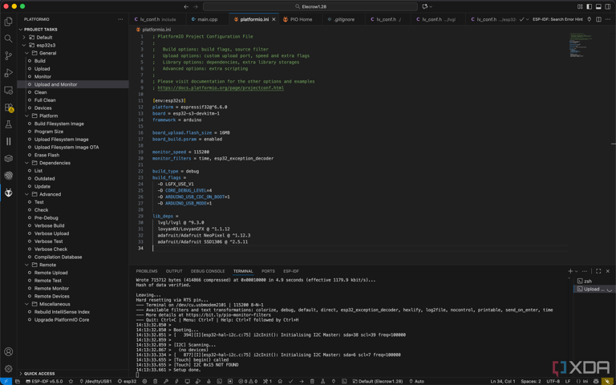Collapse the General tasks folder

click(x=26, y=53)
